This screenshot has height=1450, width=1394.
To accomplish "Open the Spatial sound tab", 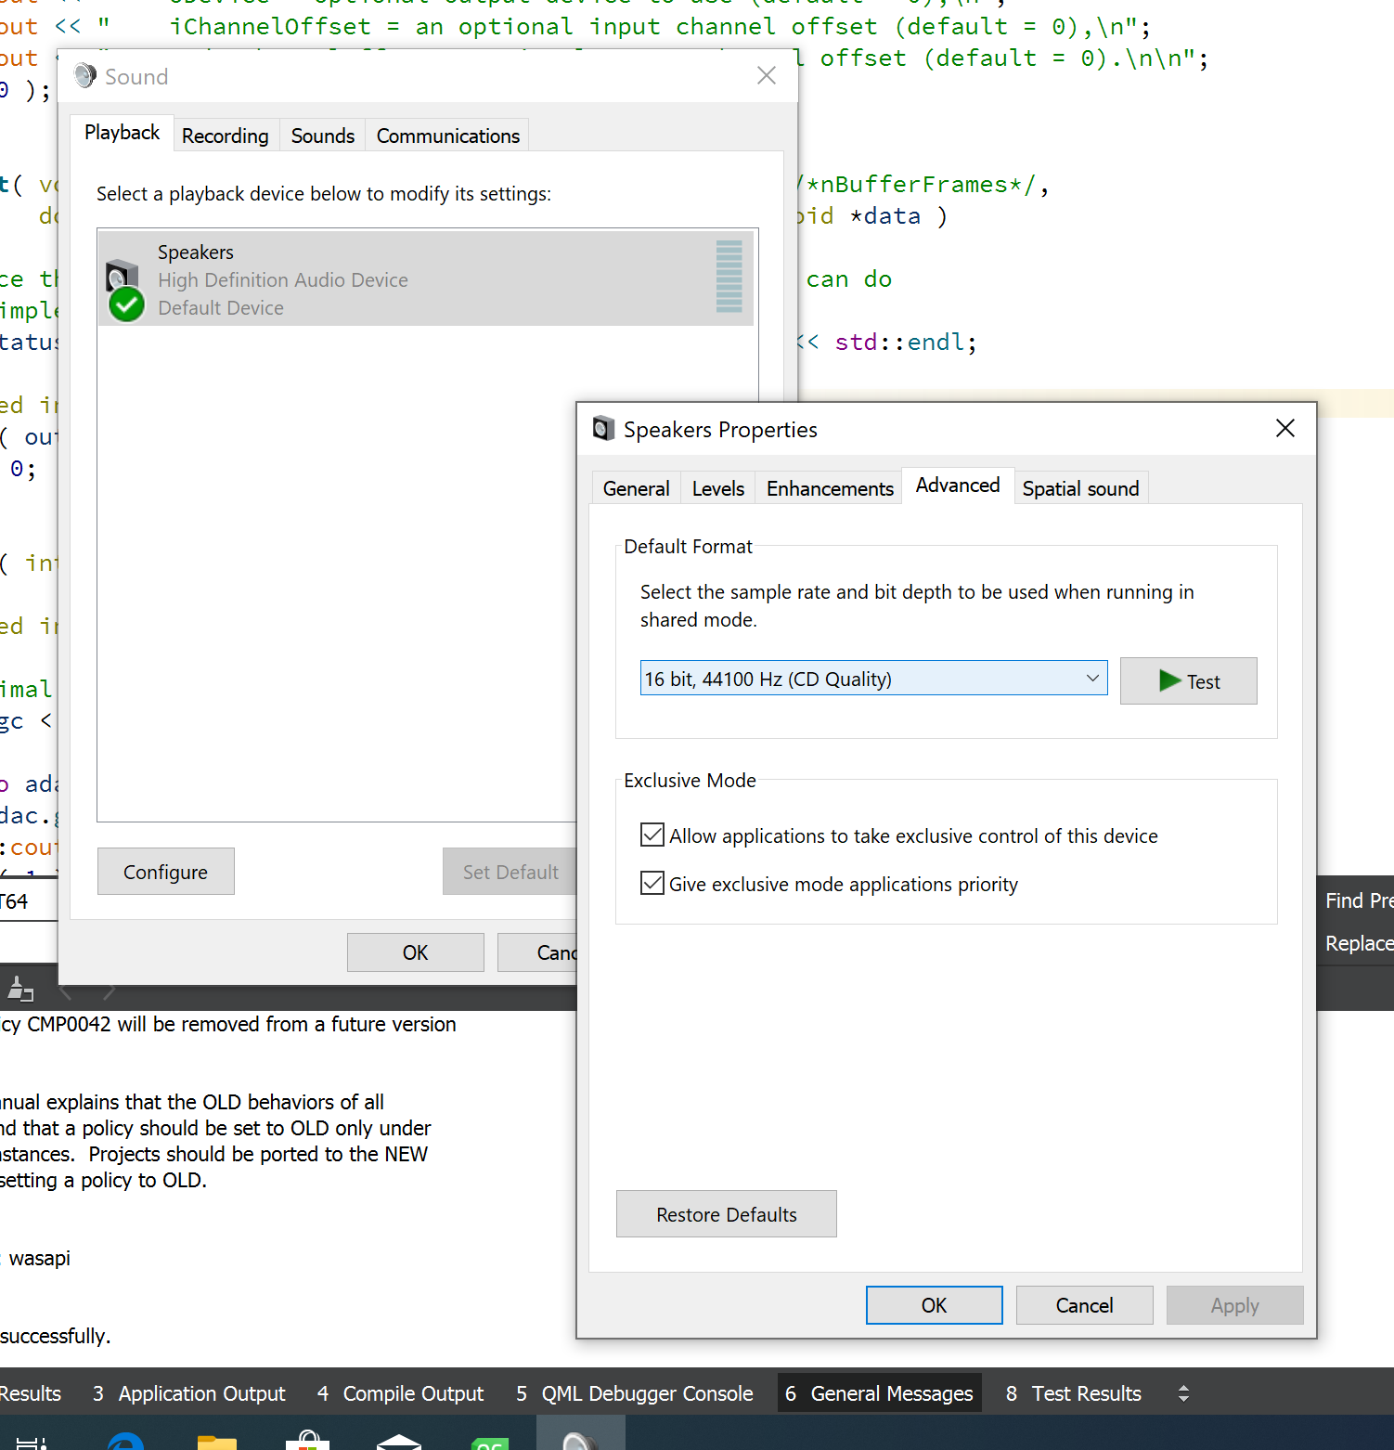I will pos(1080,488).
